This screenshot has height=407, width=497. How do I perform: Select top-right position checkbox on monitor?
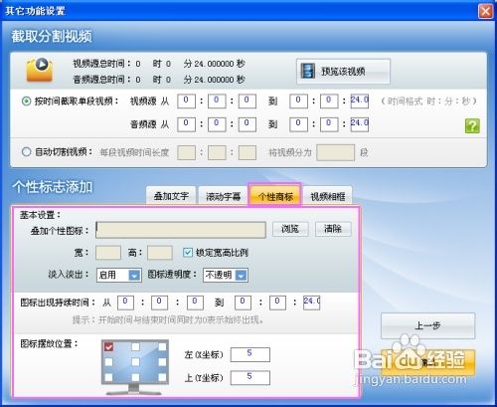point(162,347)
